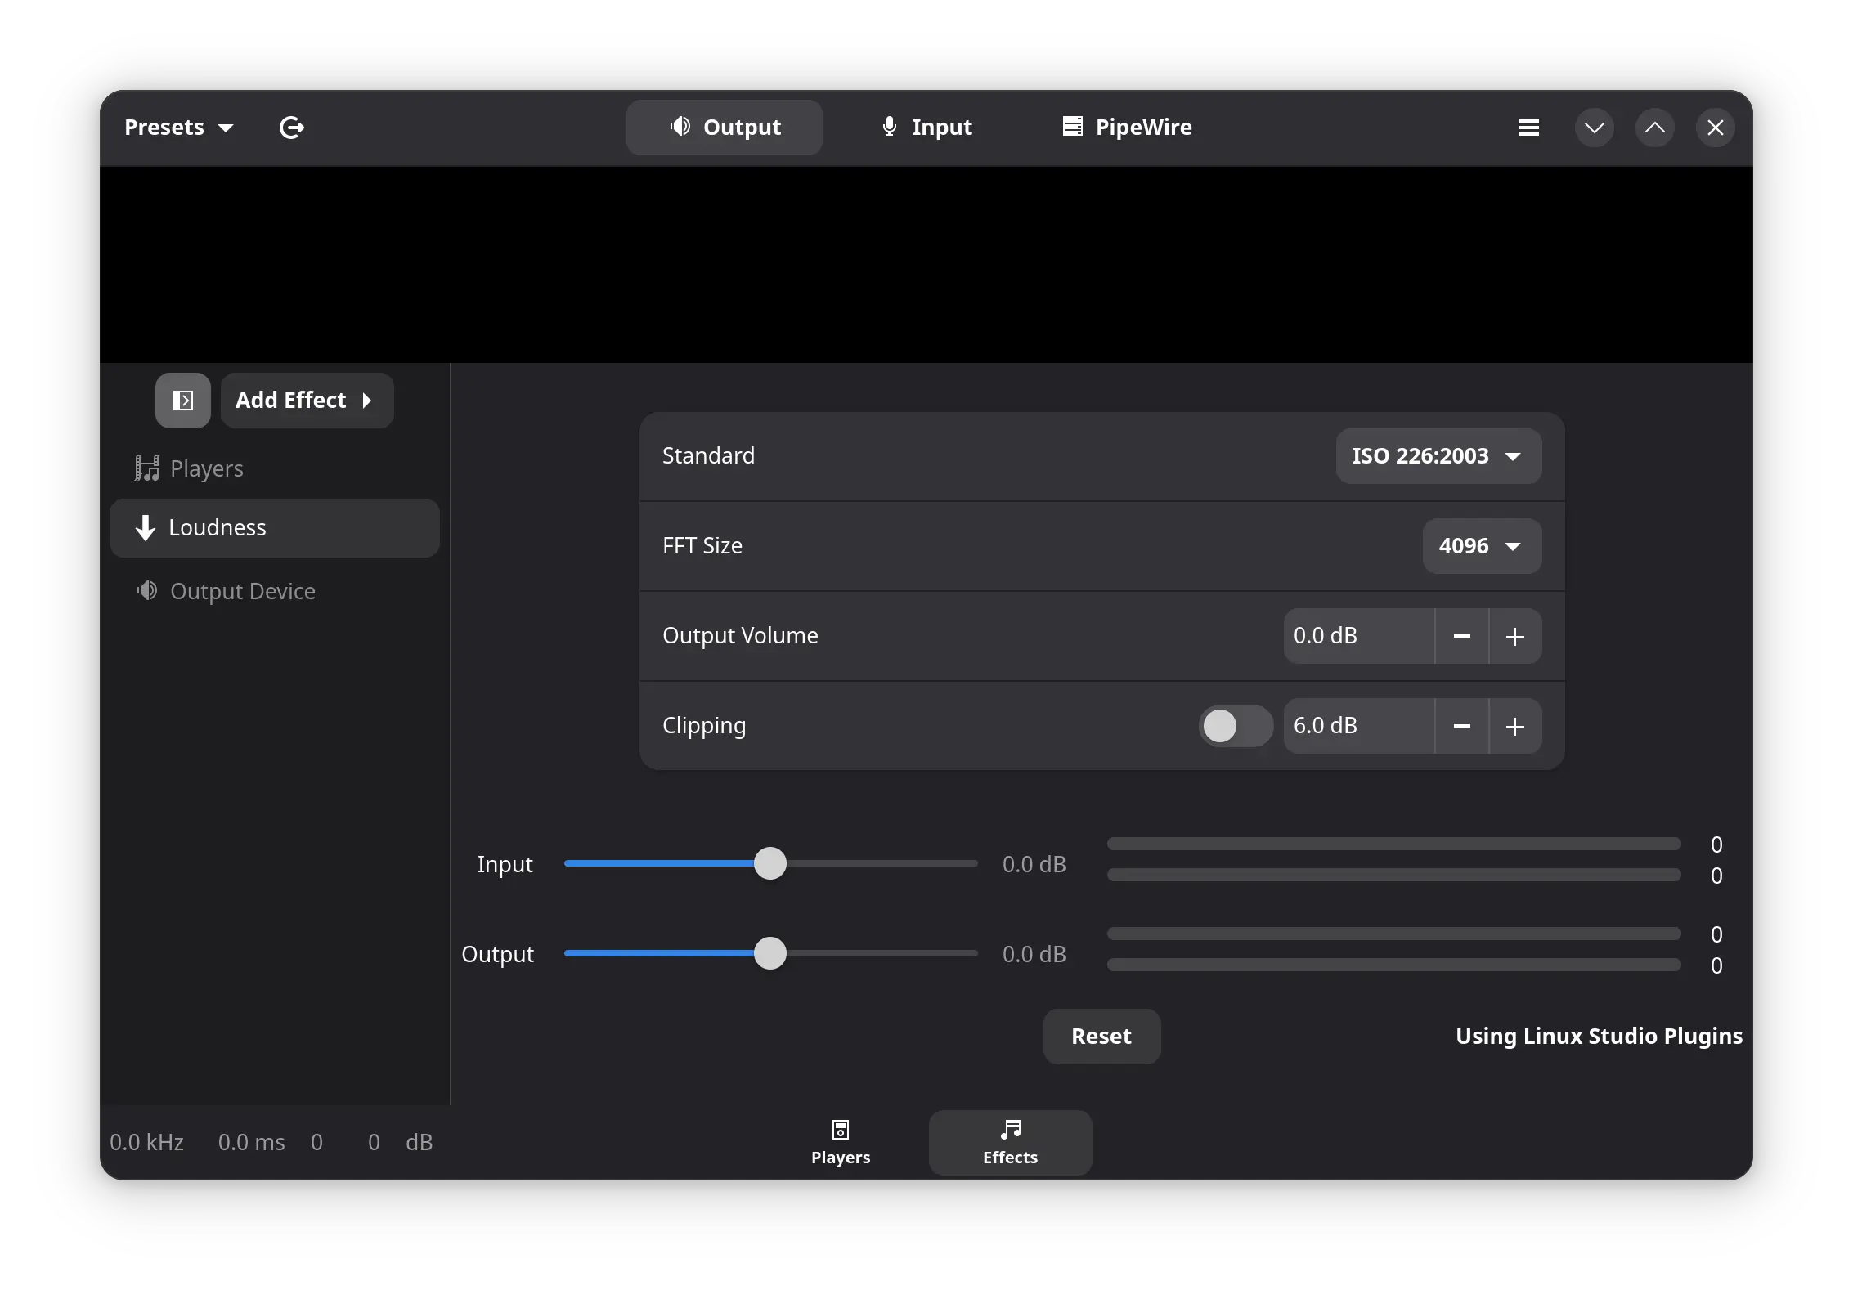Switch to Effects view at the bottom
1853x1290 pixels.
click(1009, 1141)
